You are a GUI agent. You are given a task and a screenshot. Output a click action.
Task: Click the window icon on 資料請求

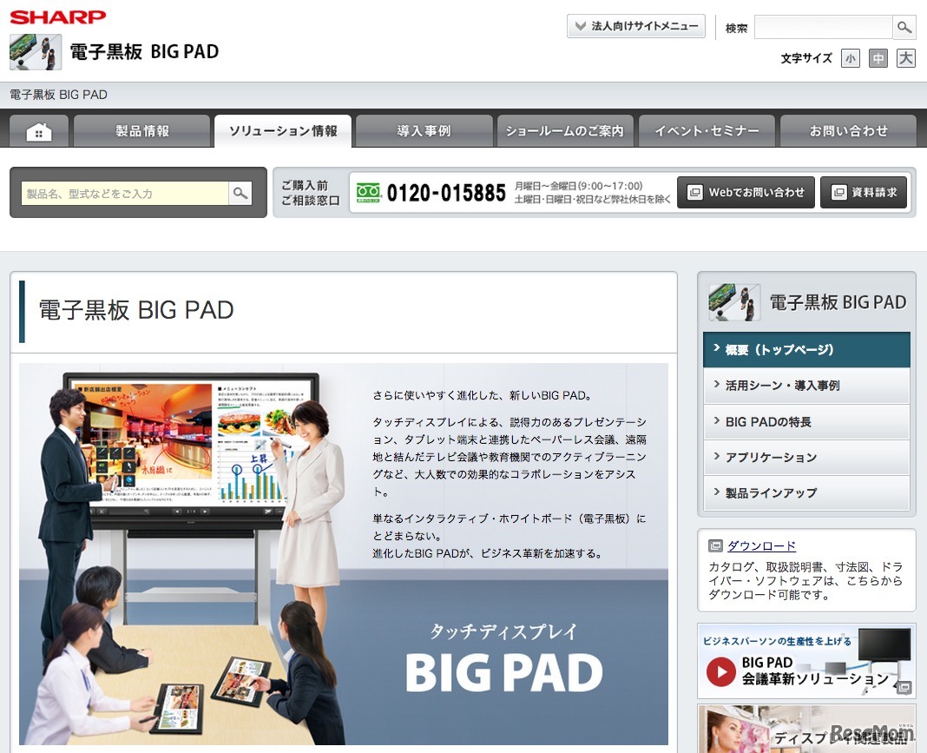838,192
